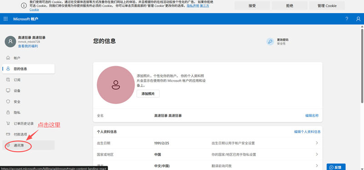This screenshot has width=364, height=170.
Task: Click the cart icon beside 订单历史记录
Action: [8, 123]
